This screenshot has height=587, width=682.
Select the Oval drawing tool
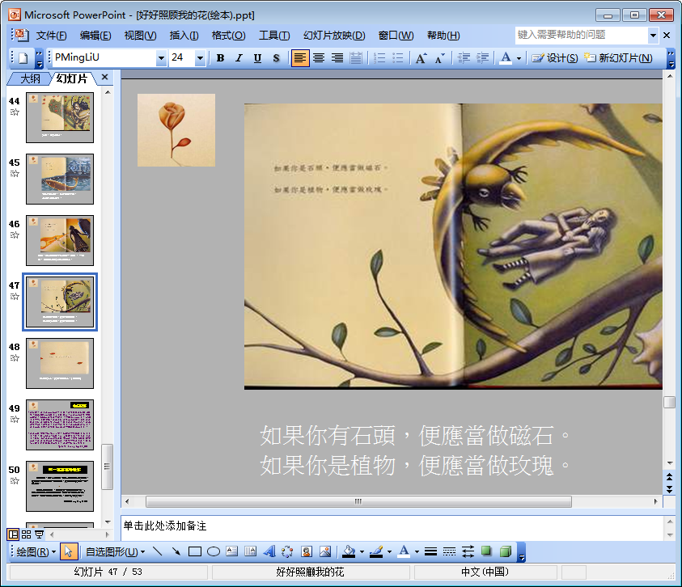[213, 551]
